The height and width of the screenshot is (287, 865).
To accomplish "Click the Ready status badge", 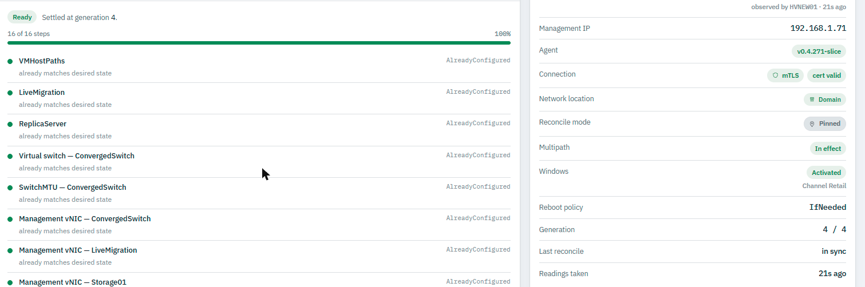I will point(22,17).
